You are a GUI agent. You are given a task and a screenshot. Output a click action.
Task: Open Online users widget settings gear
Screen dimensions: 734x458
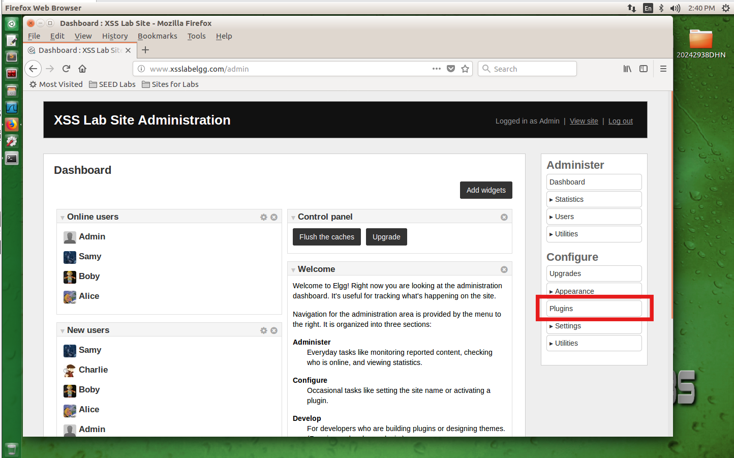pyautogui.click(x=264, y=217)
